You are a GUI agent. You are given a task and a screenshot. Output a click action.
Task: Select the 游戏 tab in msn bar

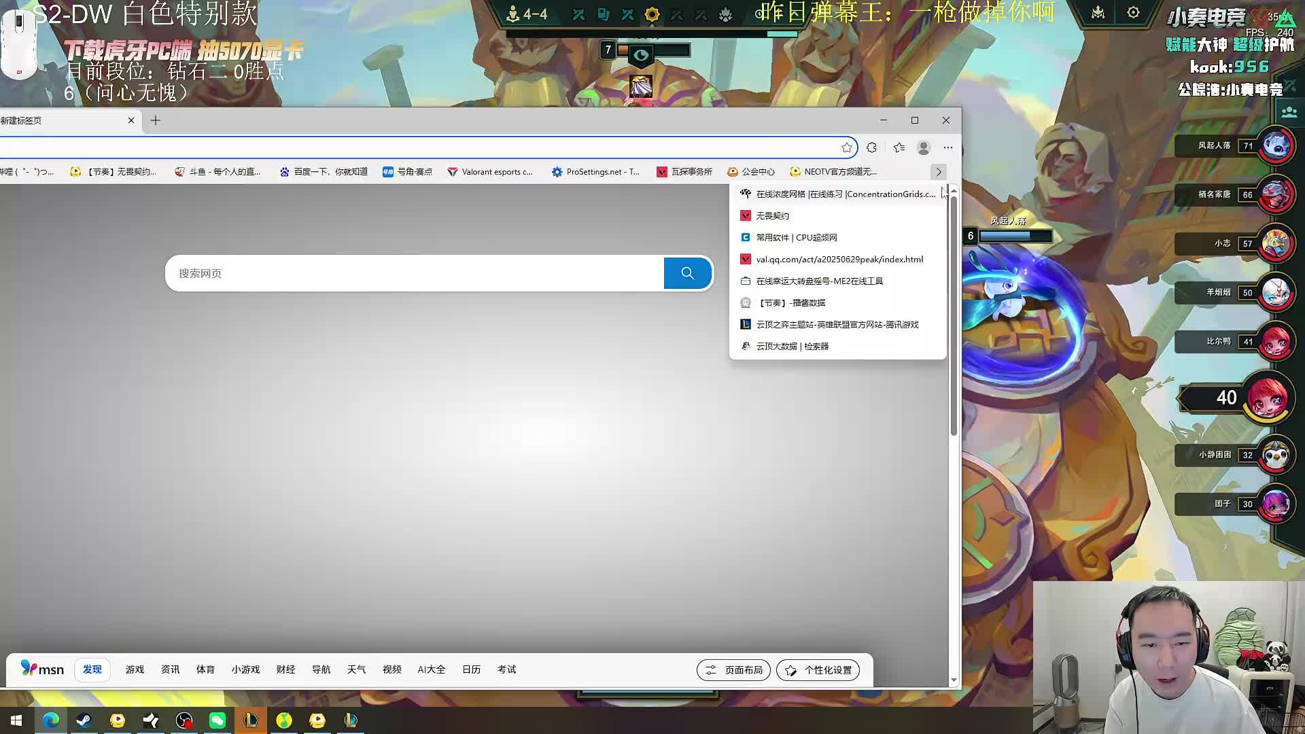pyautogui.click(x=135, y=669)
